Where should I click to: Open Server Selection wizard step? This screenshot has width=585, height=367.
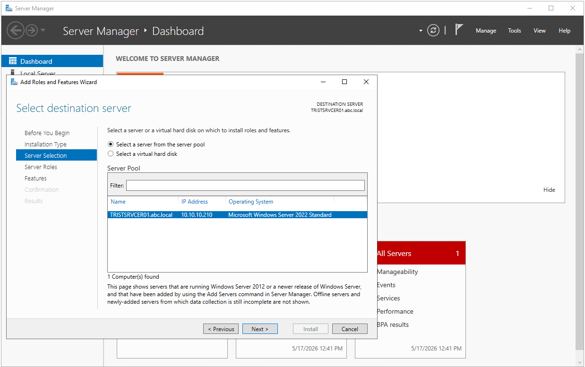[56, 155]
